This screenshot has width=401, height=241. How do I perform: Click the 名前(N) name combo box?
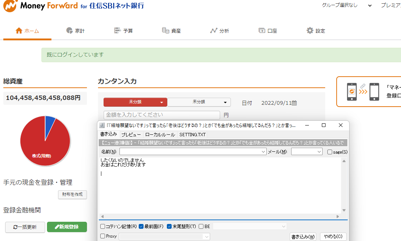coord(193,152)
